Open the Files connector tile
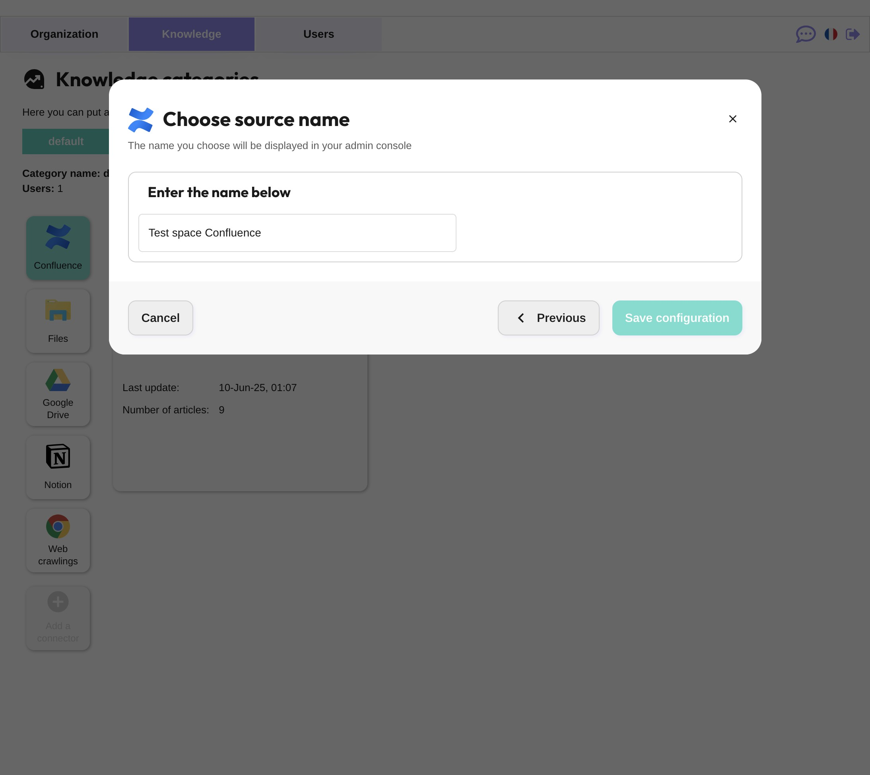The height and width of the screenshot is (775, 870). click(58, 321)
